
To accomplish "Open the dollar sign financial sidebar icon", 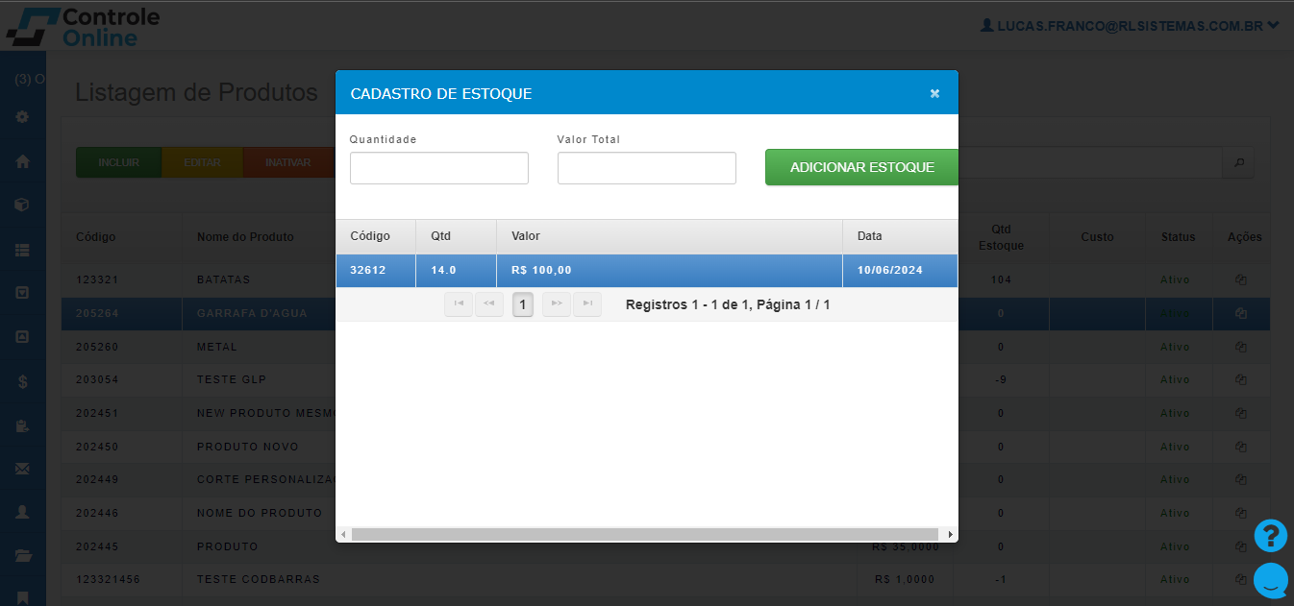I will click(x=23, y=381).
